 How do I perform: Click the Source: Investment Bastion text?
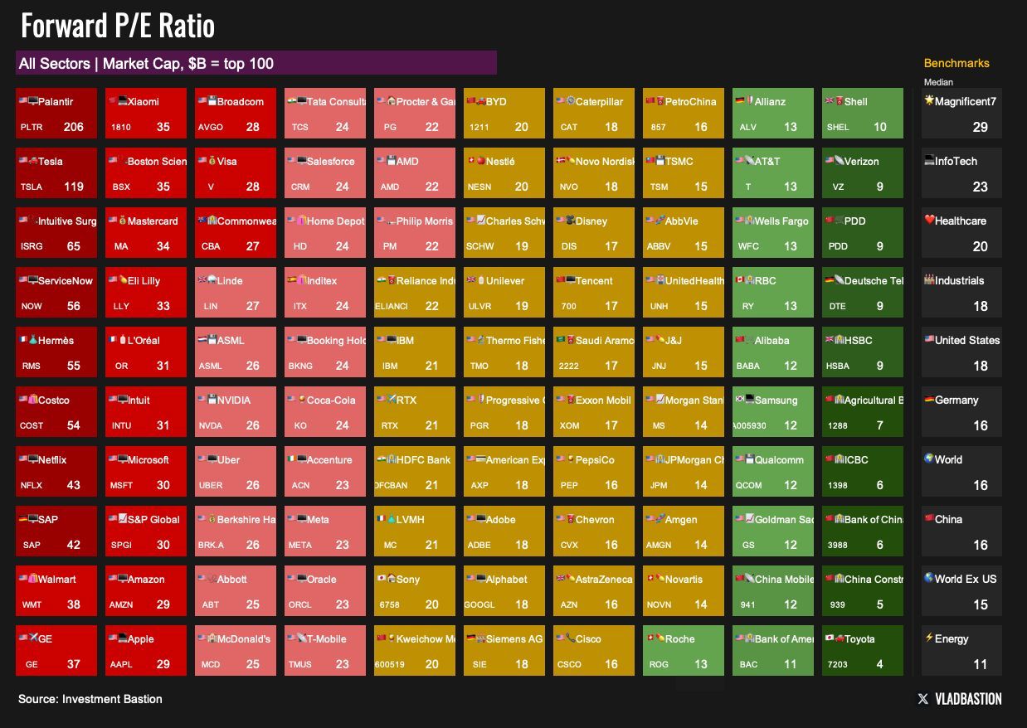point(90,699)
